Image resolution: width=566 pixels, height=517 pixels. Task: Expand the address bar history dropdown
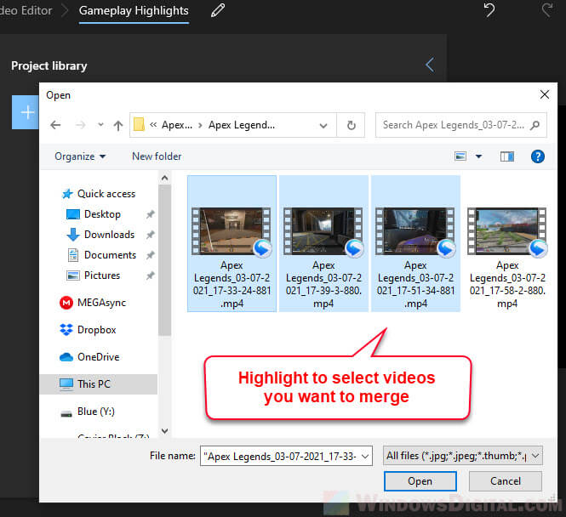point(323,126)
